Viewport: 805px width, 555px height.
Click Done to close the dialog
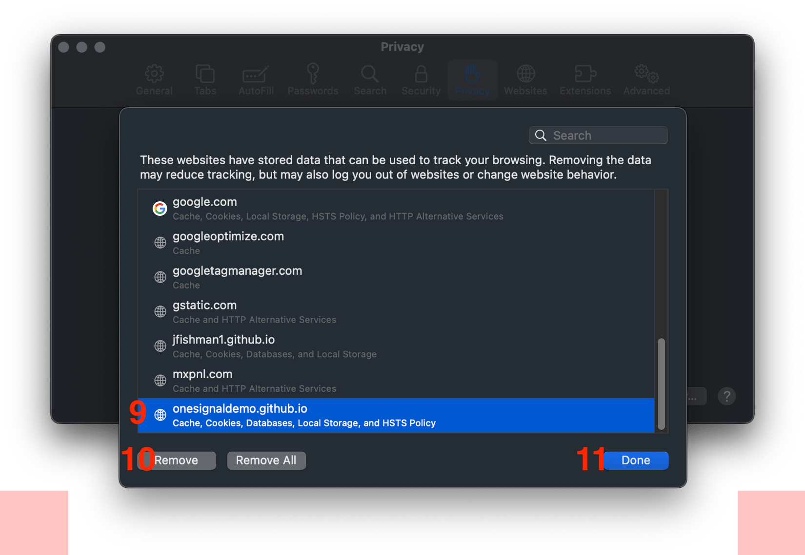click(636, 460)
